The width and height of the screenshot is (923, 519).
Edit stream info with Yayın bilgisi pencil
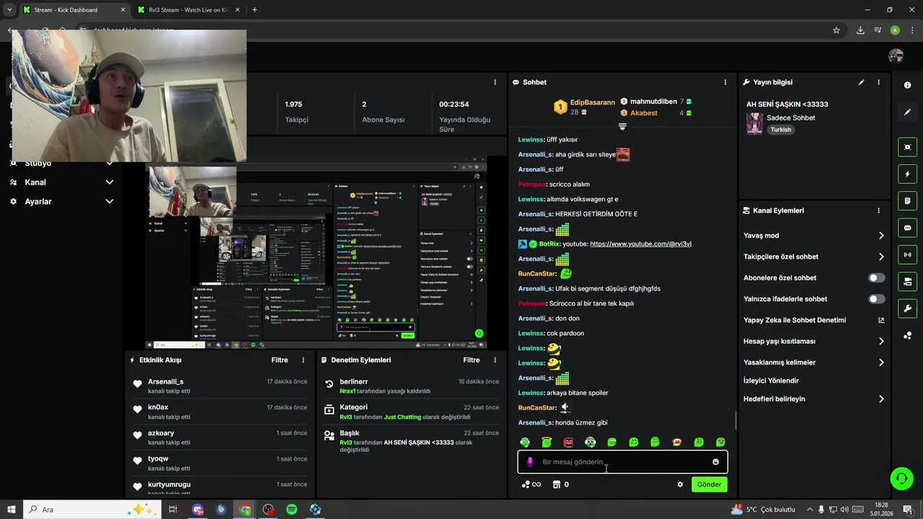pos(861,82)
